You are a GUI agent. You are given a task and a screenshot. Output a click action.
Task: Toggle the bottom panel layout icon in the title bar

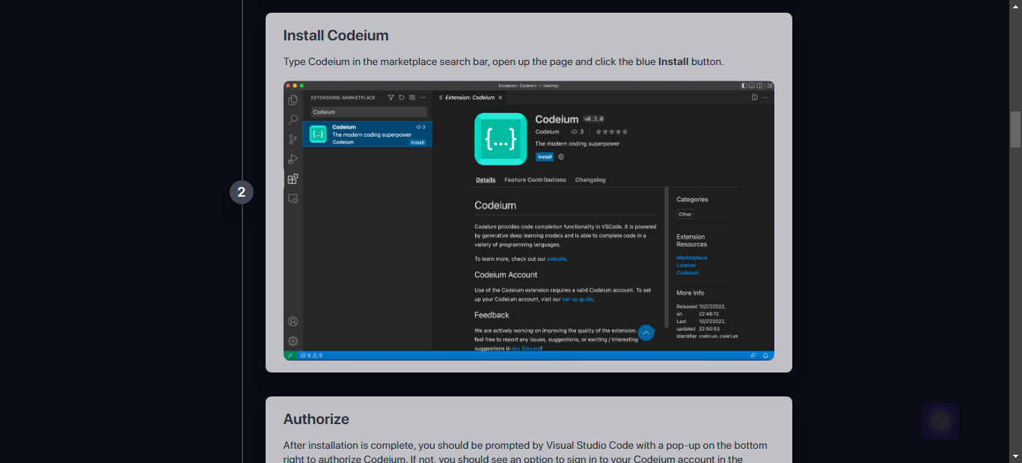click(x=752, y=86)
